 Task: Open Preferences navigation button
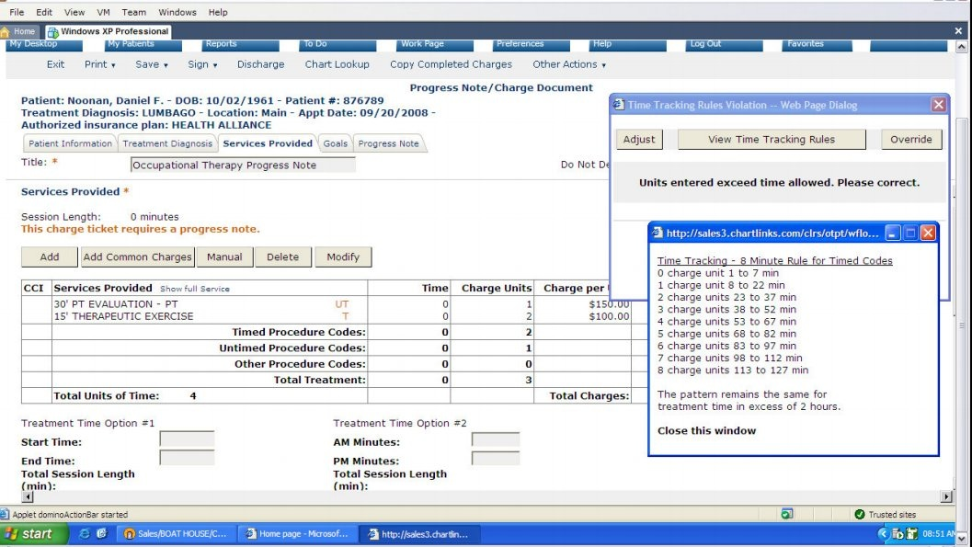point(532,45)
